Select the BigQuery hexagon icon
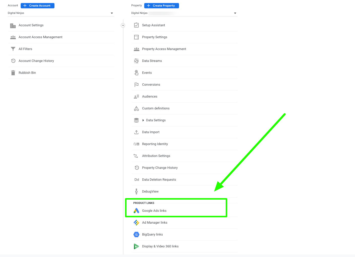 [x=136, y=234]
